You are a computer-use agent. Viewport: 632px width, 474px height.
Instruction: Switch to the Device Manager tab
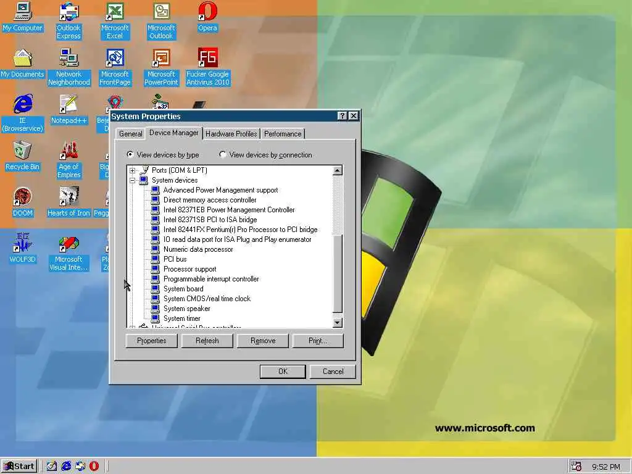(173, 133)
